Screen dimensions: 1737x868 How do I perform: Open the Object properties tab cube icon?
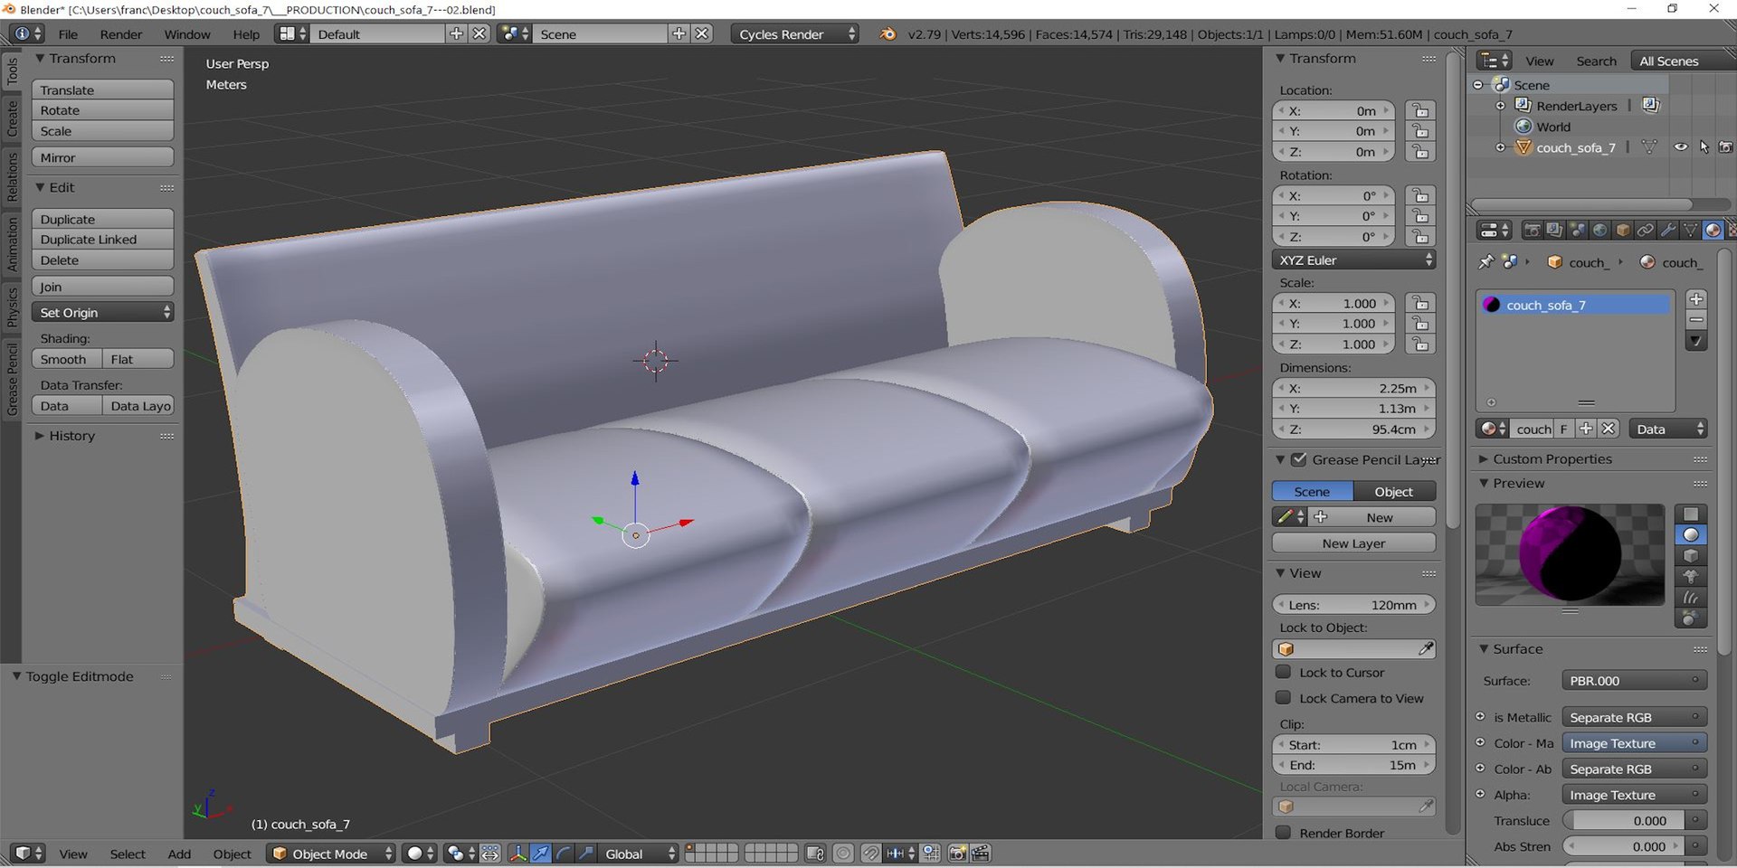coord(1622,231)
